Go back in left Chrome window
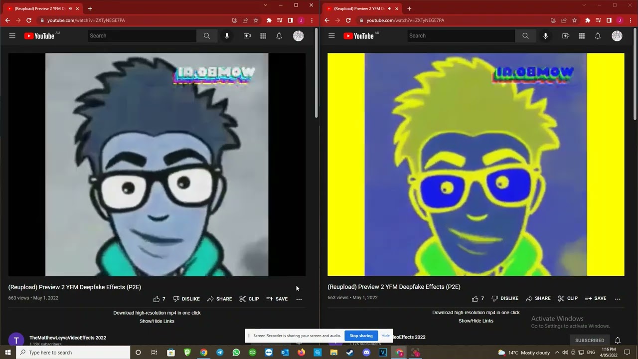 pyautogui.click(x=7, y=20)
